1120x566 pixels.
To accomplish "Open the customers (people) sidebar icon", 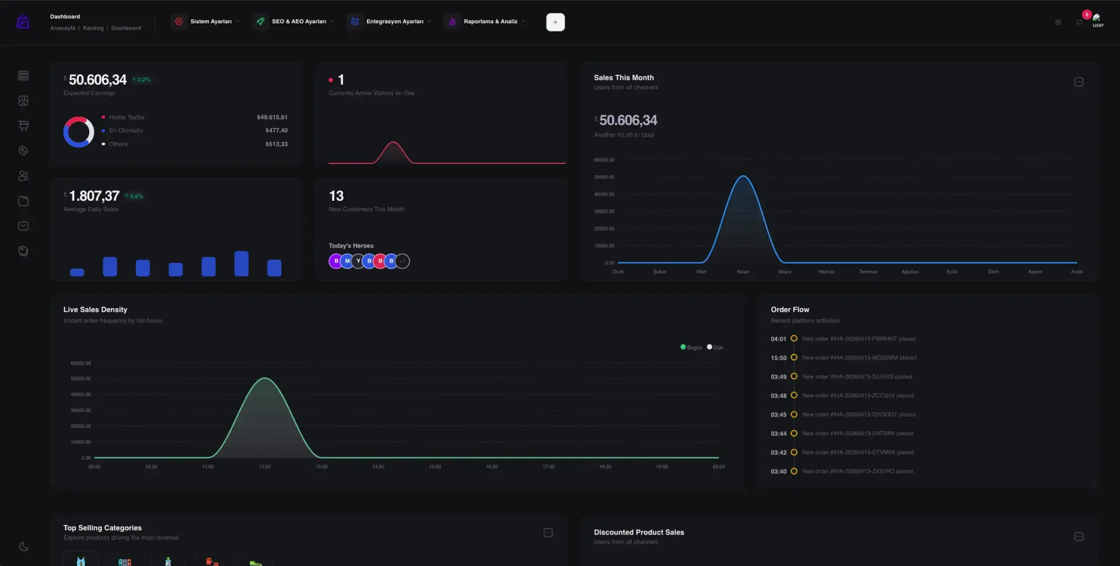I will [x=23, y=176].
